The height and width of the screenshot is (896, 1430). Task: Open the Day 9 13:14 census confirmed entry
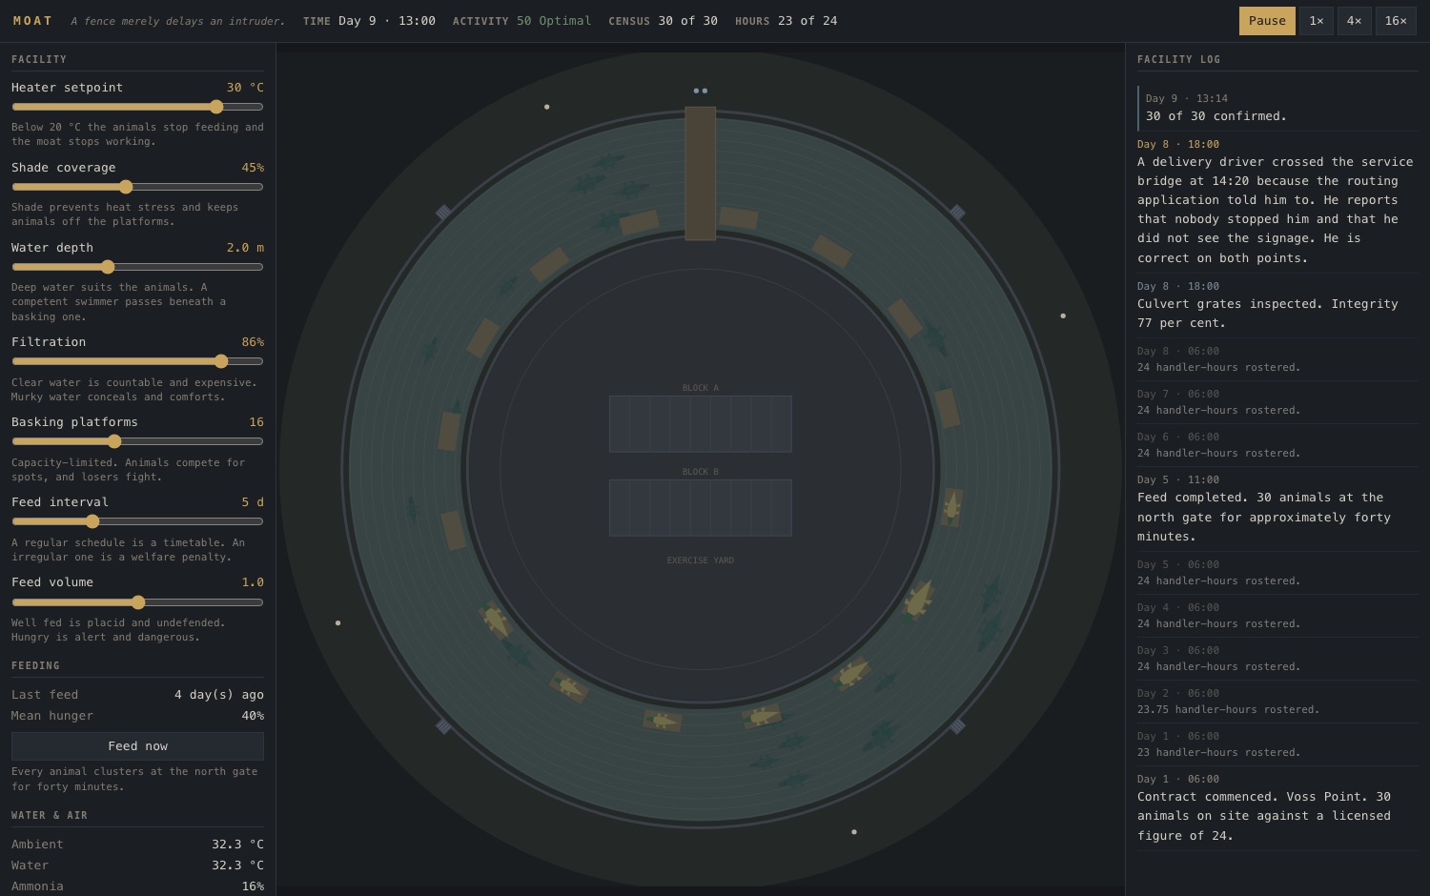1277,108
